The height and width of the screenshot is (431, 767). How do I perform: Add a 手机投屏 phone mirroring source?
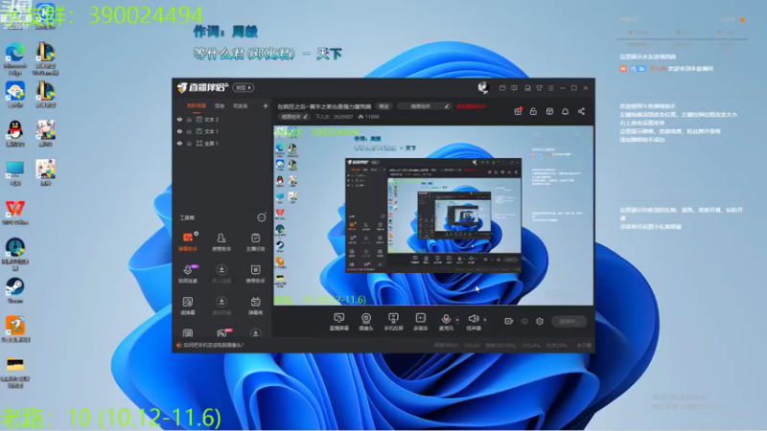click(393, 322)
